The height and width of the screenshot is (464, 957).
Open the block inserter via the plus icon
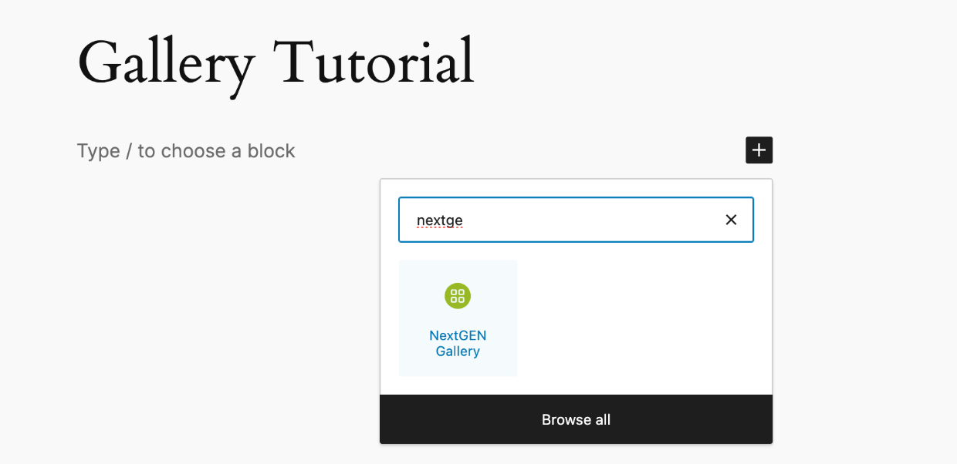759,150
